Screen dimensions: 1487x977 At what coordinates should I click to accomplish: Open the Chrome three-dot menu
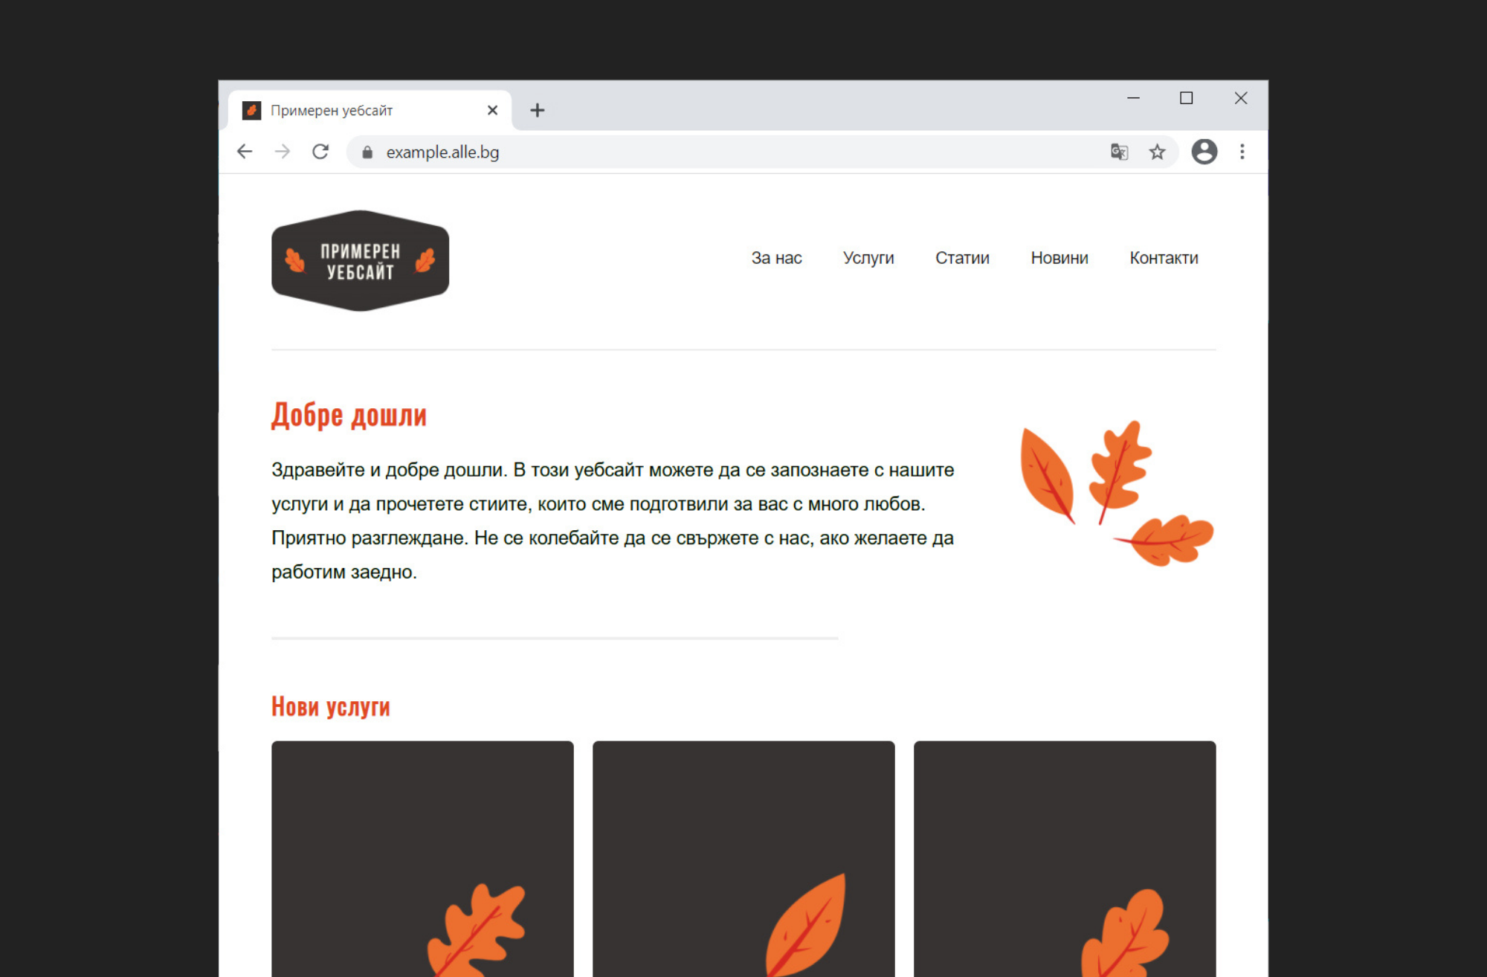[x=1242, y=152]
